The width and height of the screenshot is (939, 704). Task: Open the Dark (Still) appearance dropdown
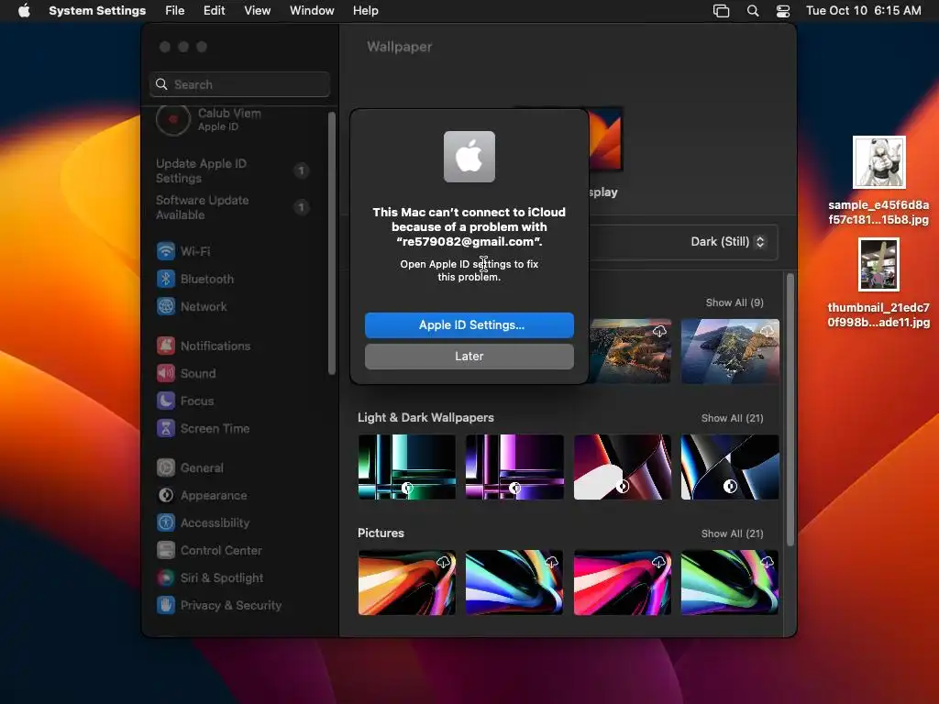727,242
